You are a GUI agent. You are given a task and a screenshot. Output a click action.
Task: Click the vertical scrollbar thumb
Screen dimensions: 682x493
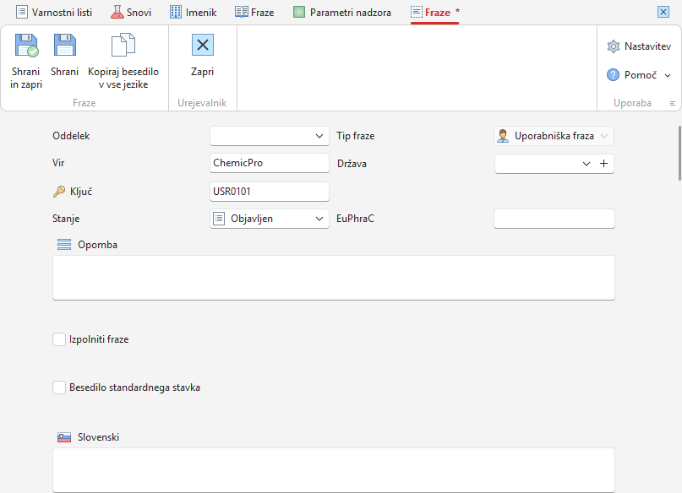(679, 153)
